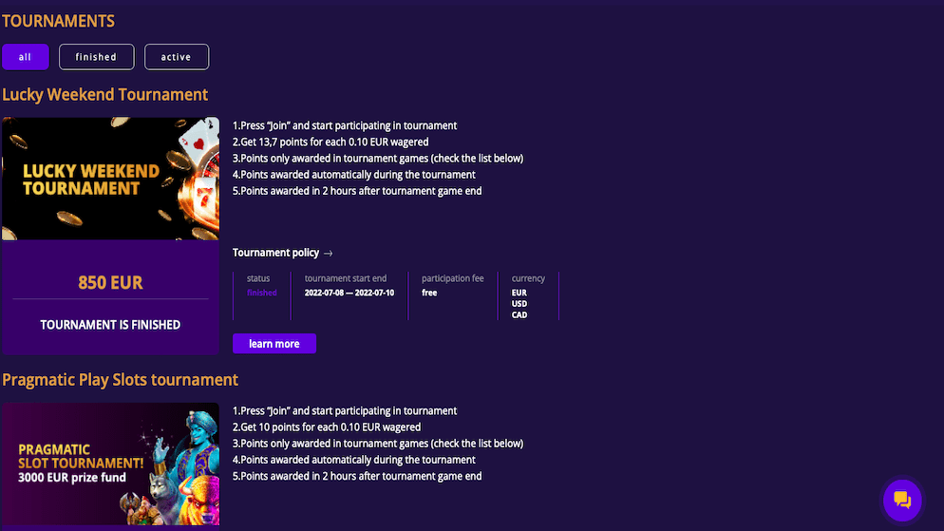This screenshot has height=531, width=944.
Task: Click the 'Get 10 points' rule line
Action: coord(327,427)
